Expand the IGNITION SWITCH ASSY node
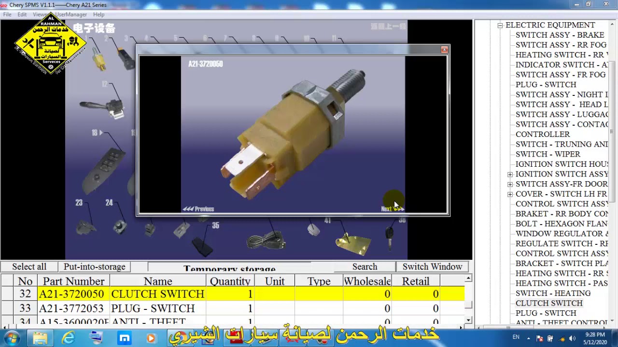The height and width of the screenshot is (347, 618). click(510, 174)
